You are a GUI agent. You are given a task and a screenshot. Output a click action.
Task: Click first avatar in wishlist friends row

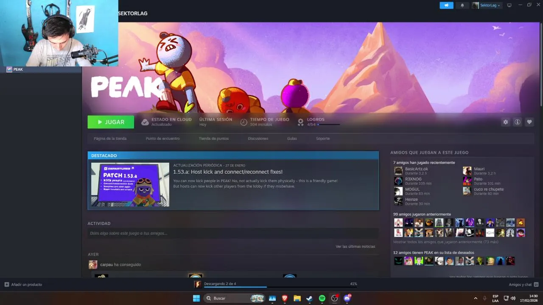(398, 261)
